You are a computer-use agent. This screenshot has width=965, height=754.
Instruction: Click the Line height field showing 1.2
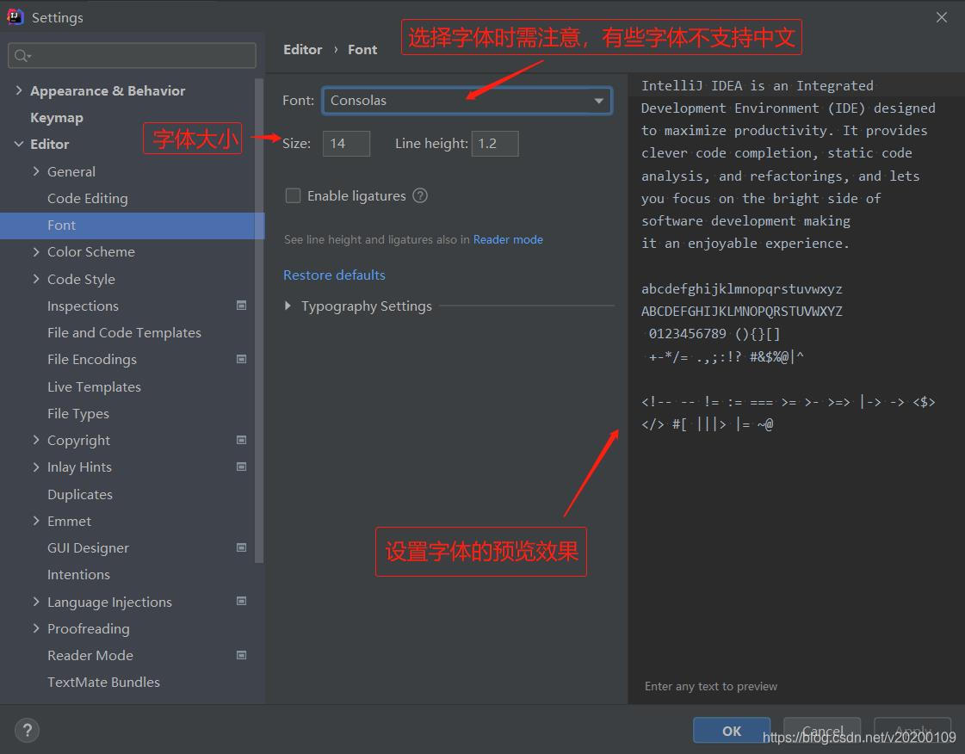495,144
